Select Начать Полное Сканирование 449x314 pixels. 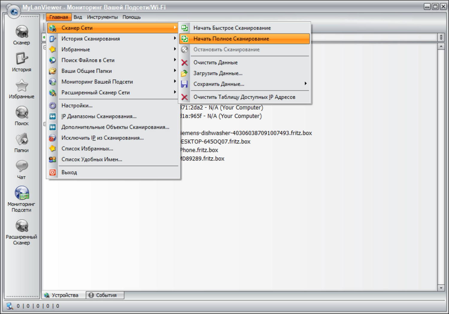231,39
